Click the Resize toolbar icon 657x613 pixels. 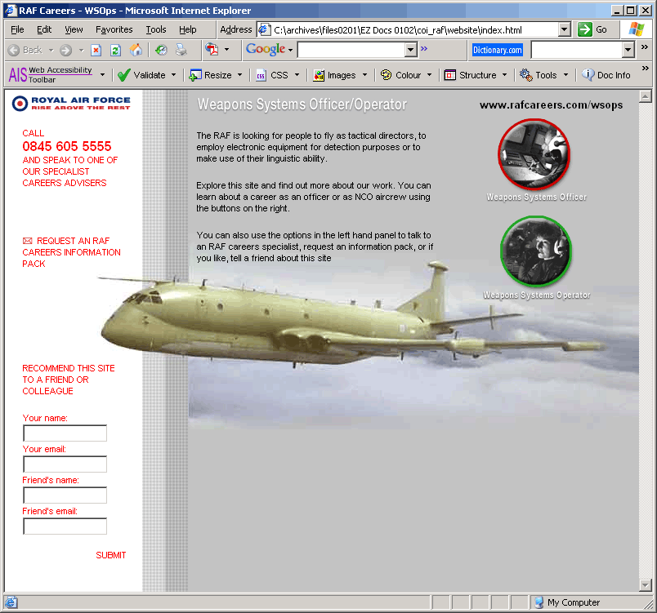[x=195, y=75]
